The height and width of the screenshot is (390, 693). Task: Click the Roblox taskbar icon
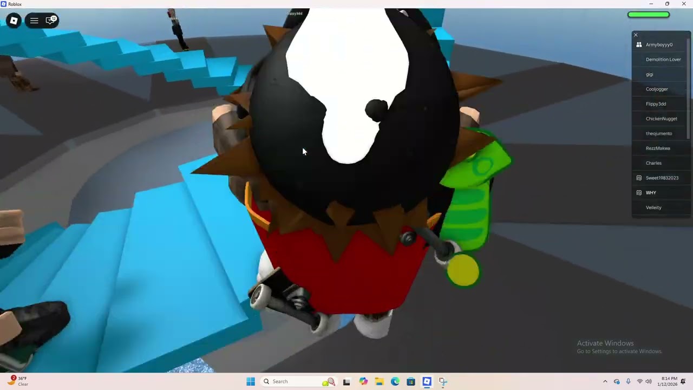427,381
